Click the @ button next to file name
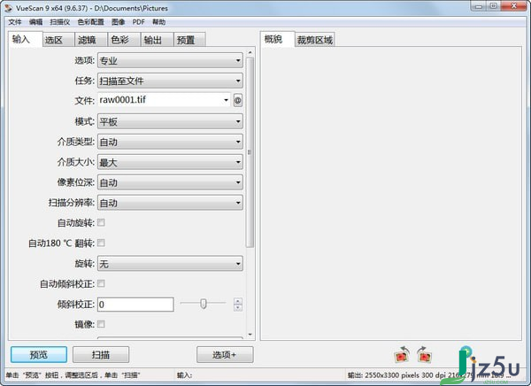This screenshot has height=386, width=531. [238, 100]
